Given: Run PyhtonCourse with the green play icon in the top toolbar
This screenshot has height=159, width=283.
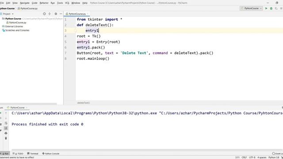Looking at the screenshot, I should point(266,8).
